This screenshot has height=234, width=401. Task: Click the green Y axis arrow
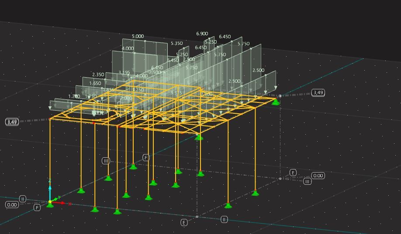pyautogui.click(x=54, y=199)
